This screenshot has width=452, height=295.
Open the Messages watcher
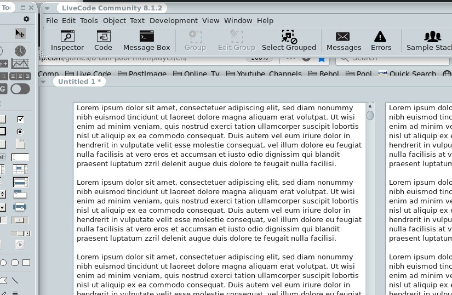(x=344, y=41)
